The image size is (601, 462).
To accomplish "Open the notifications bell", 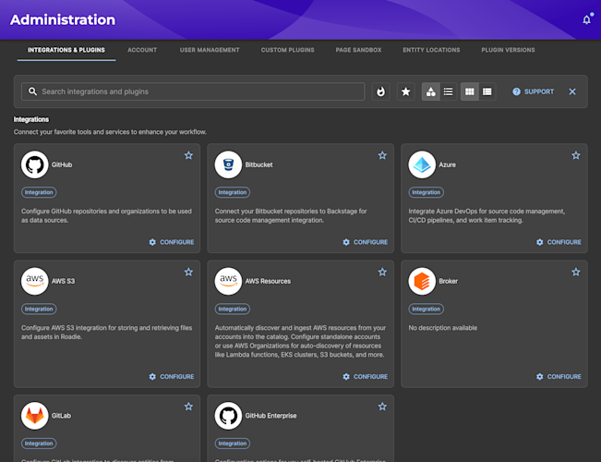I will click(586, 19).
